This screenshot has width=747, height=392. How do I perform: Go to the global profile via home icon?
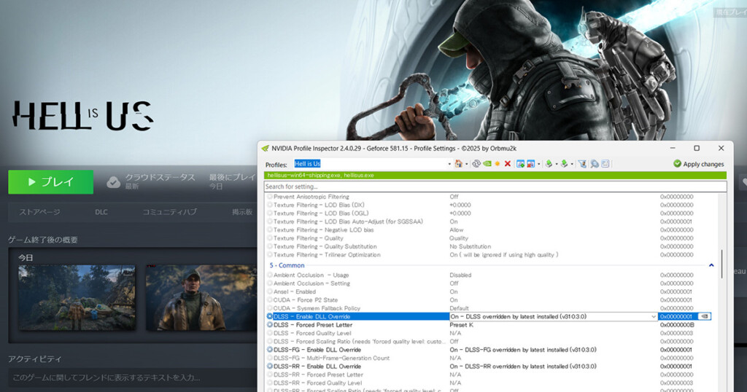coord(458,164)
